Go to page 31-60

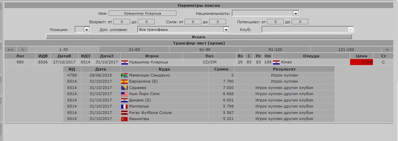pos(134,50)
